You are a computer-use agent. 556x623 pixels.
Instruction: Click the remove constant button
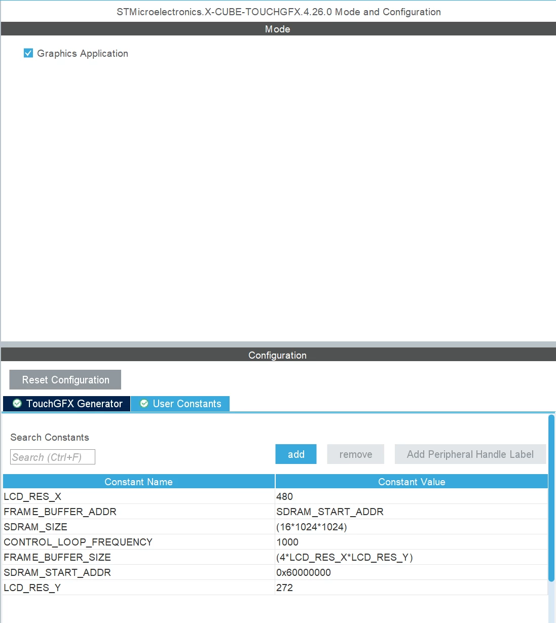356,454
